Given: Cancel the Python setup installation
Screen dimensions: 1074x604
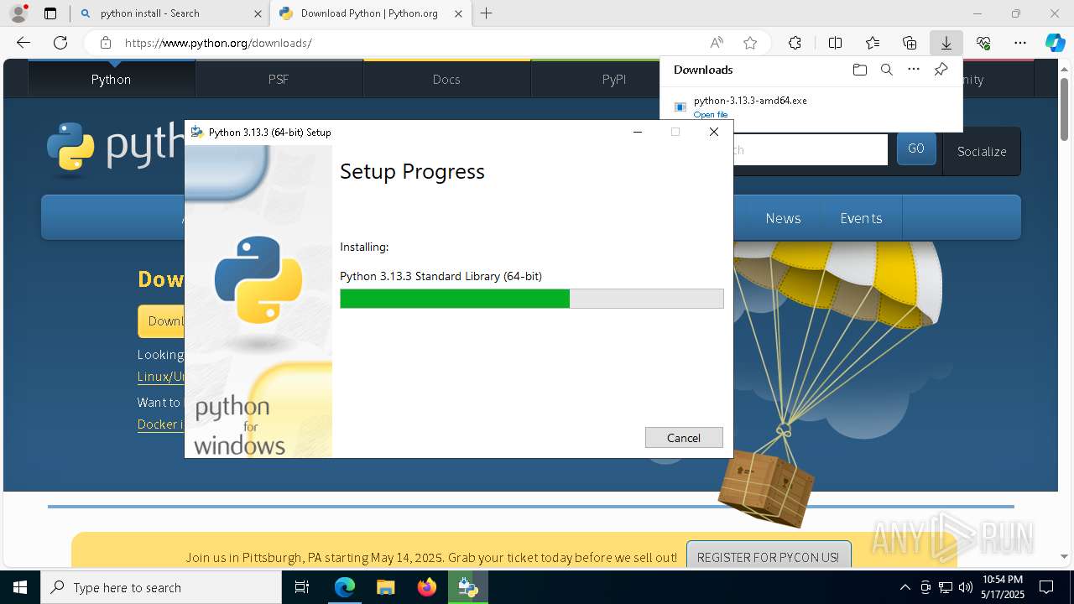Looking at the screenshot, I should pyautogui.click(x=684, y=438).
